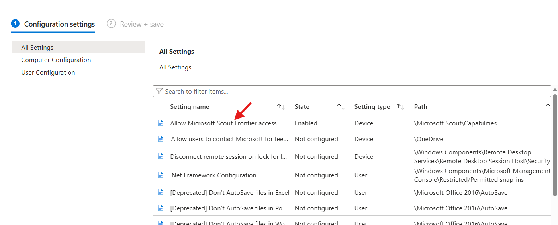Click the bold All Settings heading
This screenshot has width=558, height=225.
coord(176,51)
